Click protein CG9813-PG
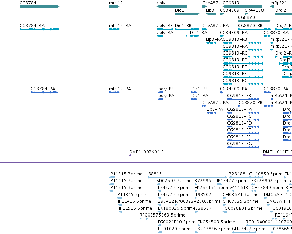This screenshot has width=292, height=234. tap(243, 147)
